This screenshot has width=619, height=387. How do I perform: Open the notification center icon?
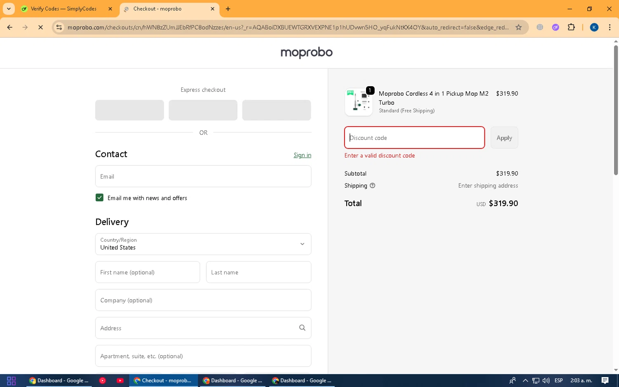click(605, 380)
